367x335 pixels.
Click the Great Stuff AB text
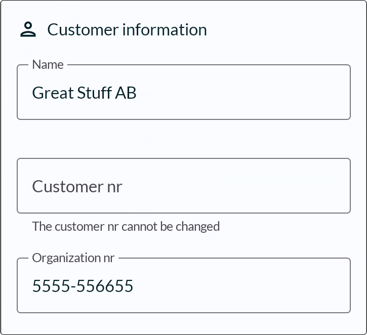tap(84, 93)
